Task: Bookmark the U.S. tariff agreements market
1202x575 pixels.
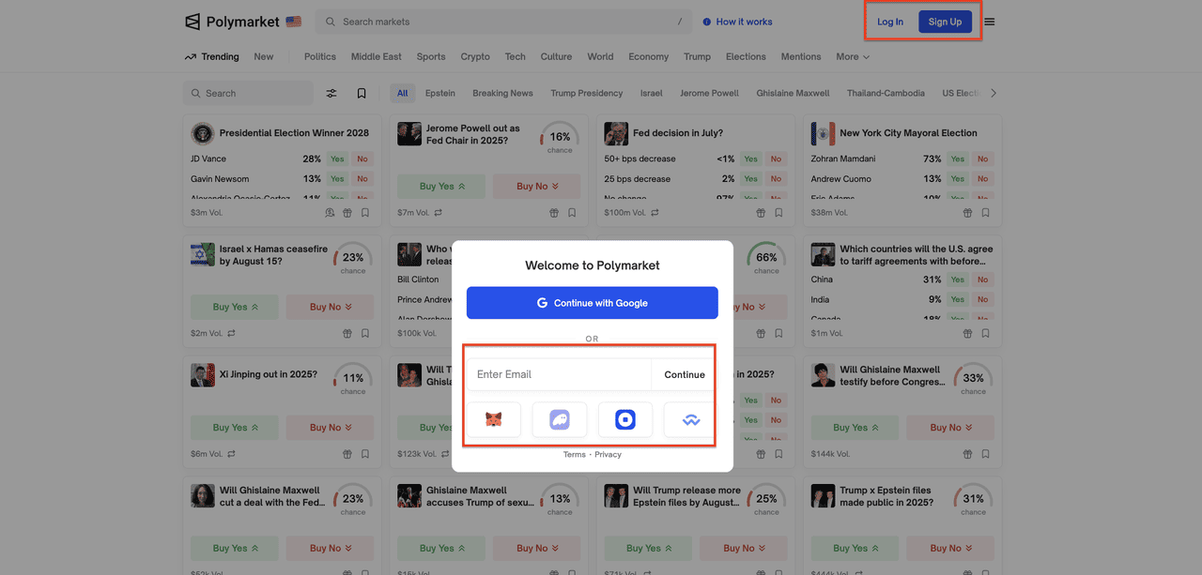Action: [x=985, y=333]
